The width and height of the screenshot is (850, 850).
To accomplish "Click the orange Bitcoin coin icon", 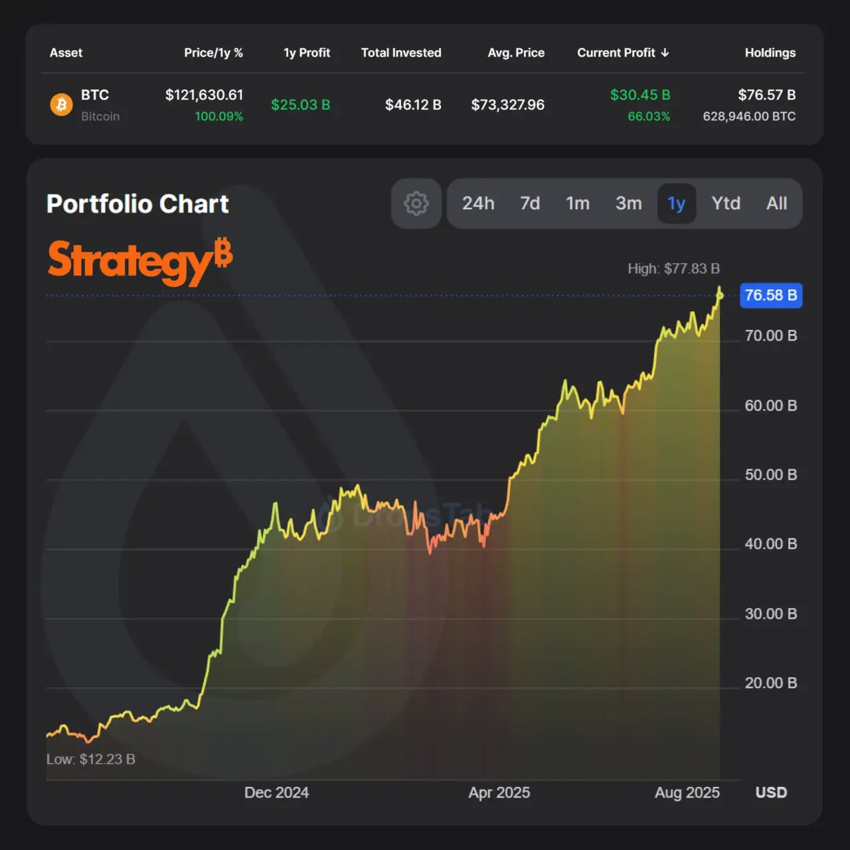I will pos(62,105).
